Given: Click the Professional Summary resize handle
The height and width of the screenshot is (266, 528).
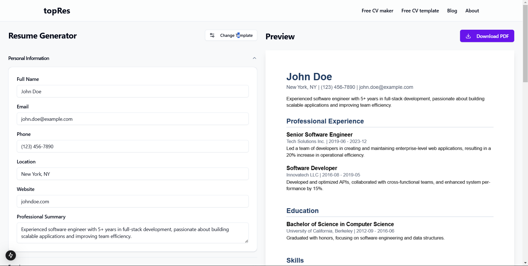Looking at the screenshot, I should 247,241.
